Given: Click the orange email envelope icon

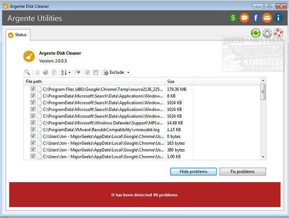Looking at the screenshot, I should (x=267, y=18).
